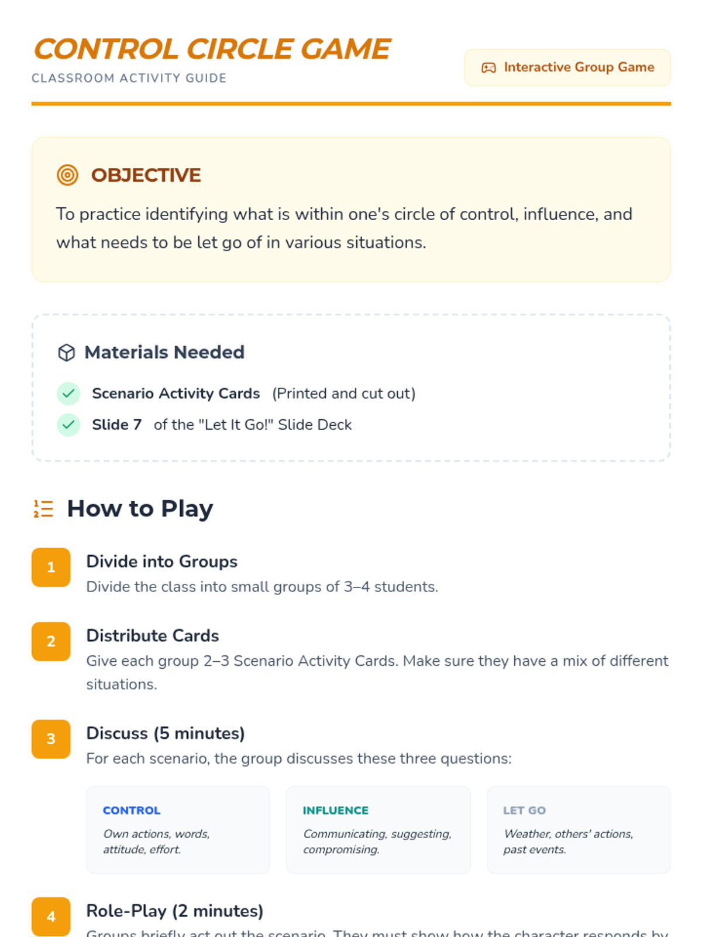Click the Slide 7 bold text
This screenshot has width=702, height=937.
tap(117, 425)
